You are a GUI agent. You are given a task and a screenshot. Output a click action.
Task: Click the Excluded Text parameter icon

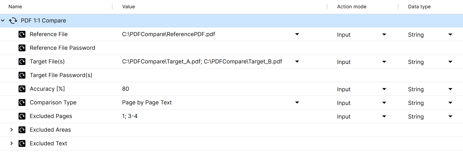(x=22, y=143)
